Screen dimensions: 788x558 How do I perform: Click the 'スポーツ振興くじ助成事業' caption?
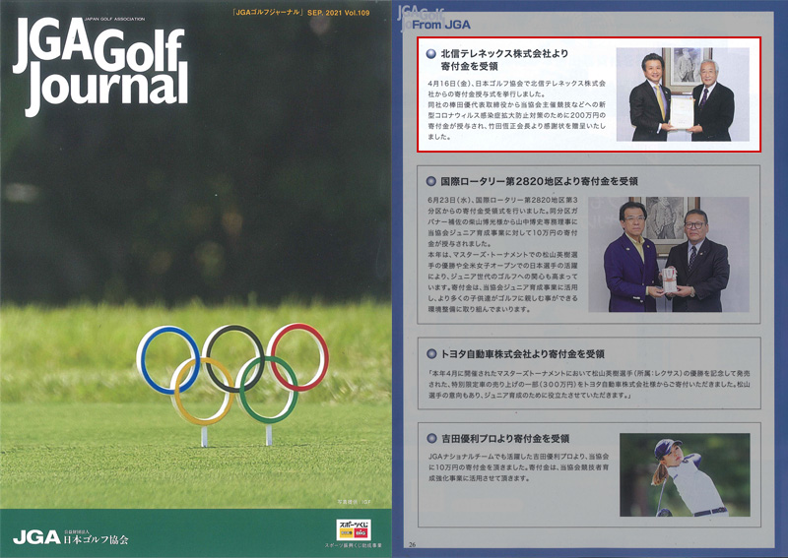(354, 545)
